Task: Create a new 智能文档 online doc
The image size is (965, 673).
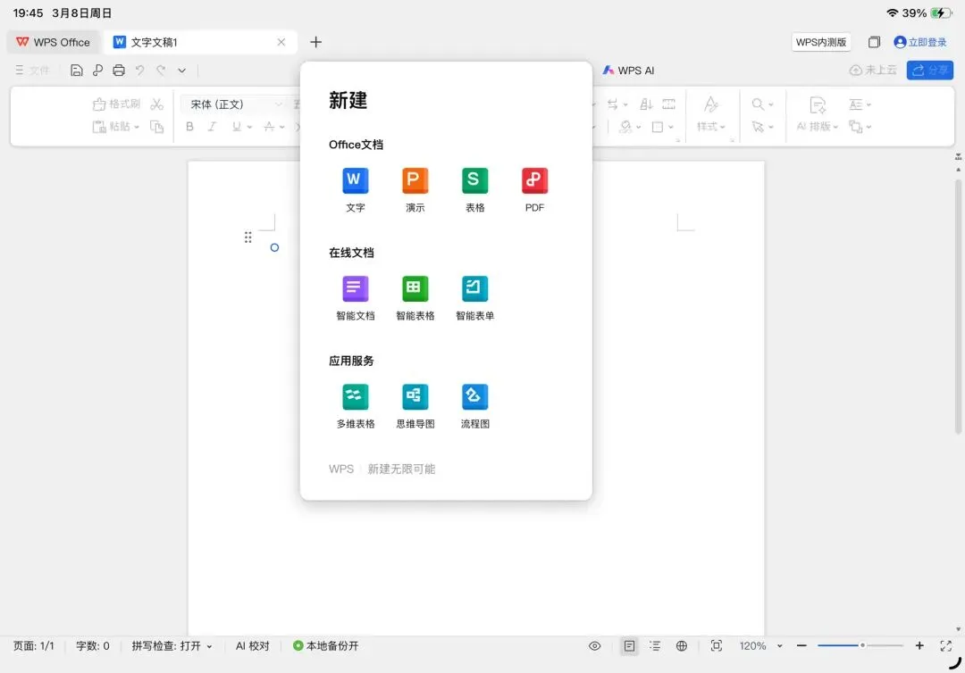Action: 355,298
